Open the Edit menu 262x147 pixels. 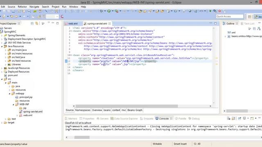tap(3, 7)
